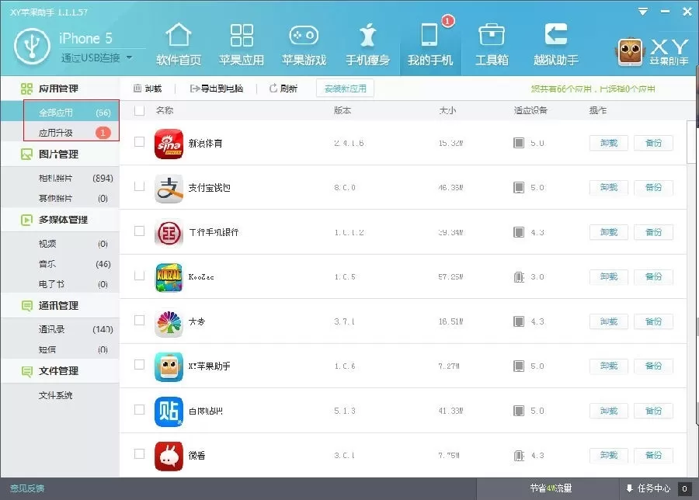Open the 手机瘦身 apple figure icon
The height and width of the screenshot is (500, 699).
click(368, 35)
